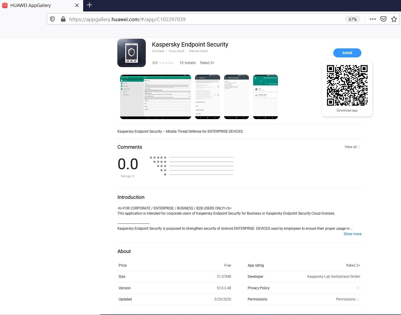Click the large 0.0 rating score
Viewport: 401px width, 315px height.
coord(128,164)
